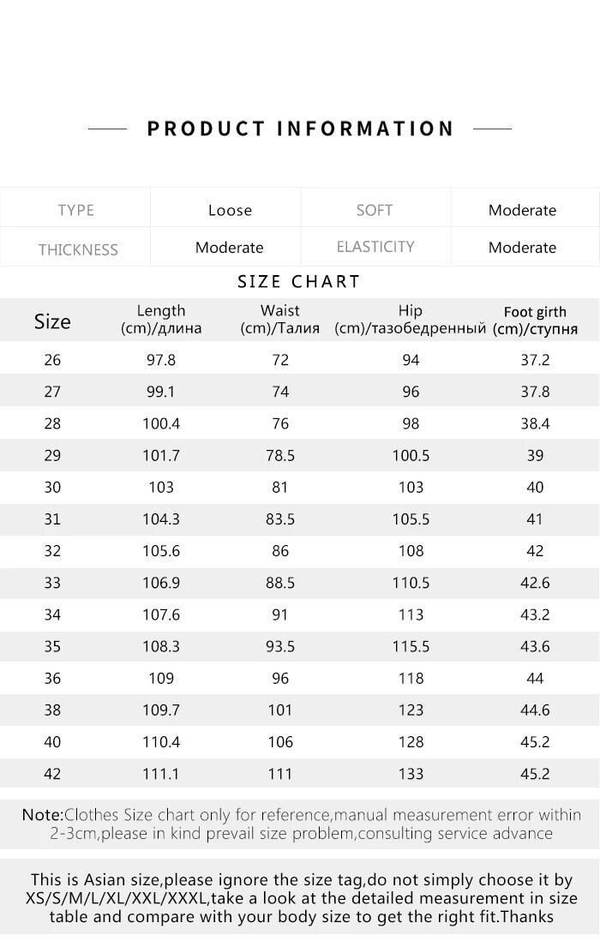Select the 111.1 length value
This screenshot has width=600, height=947.
pos(161,774)
